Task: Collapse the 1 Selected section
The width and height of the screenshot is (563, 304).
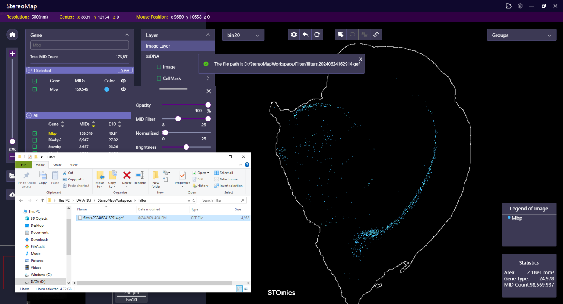Action: (x=29, y=70)
